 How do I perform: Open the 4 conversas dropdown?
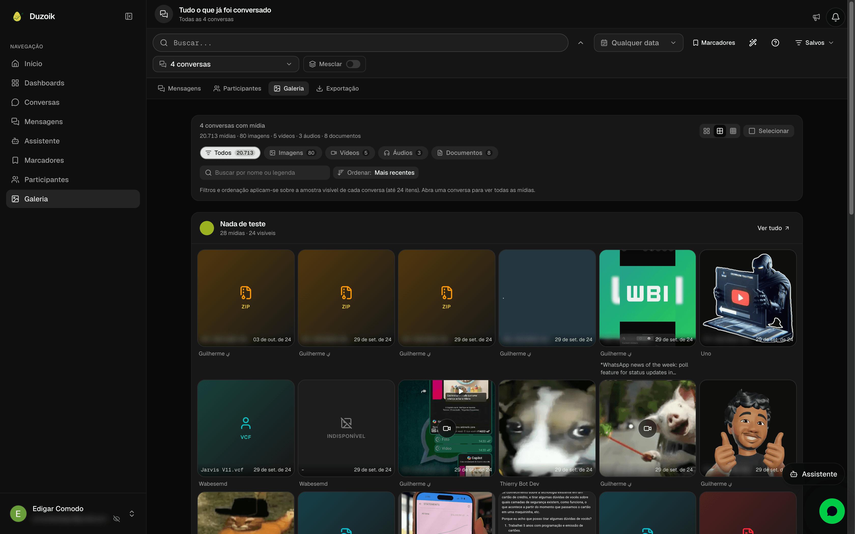(226, 64)
